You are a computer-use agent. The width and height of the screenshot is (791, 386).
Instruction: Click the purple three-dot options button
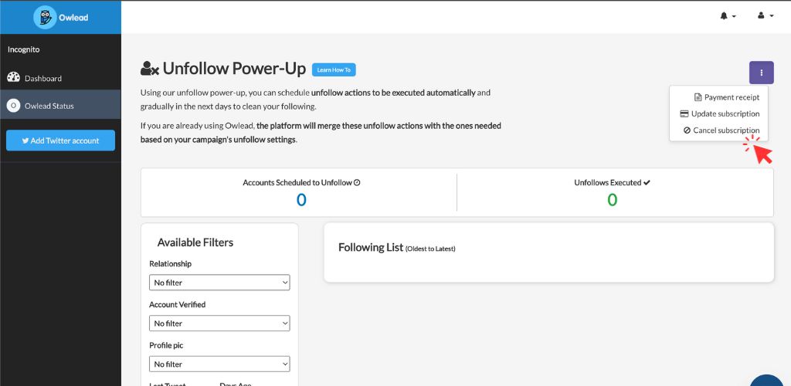click(761, 73)
